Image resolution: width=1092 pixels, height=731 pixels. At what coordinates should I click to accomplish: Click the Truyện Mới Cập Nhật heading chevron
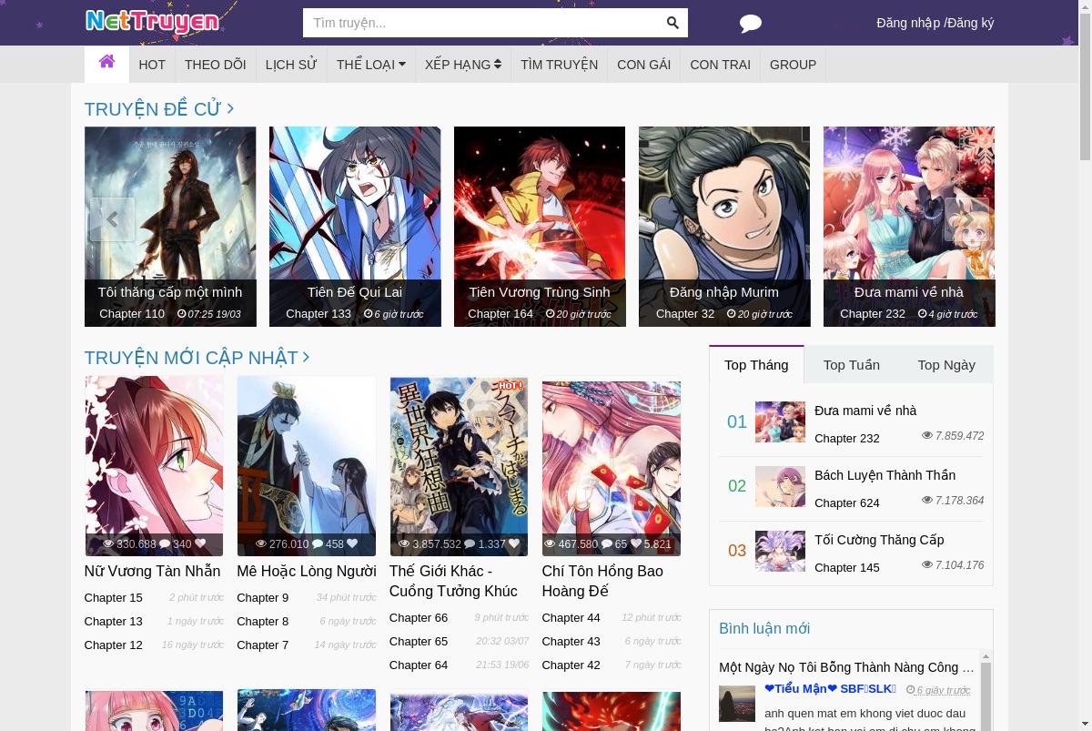tap(306, 357)
